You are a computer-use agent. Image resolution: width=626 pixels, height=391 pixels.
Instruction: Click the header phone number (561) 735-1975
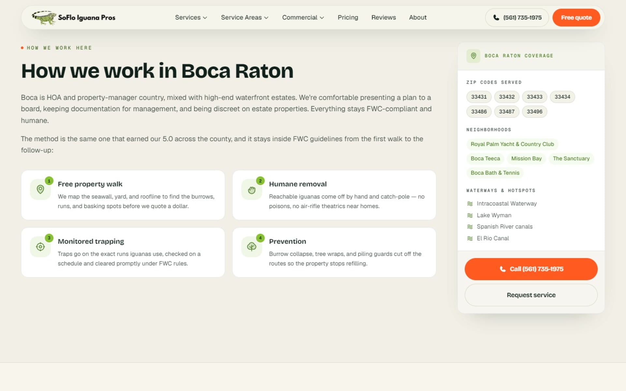517,18
